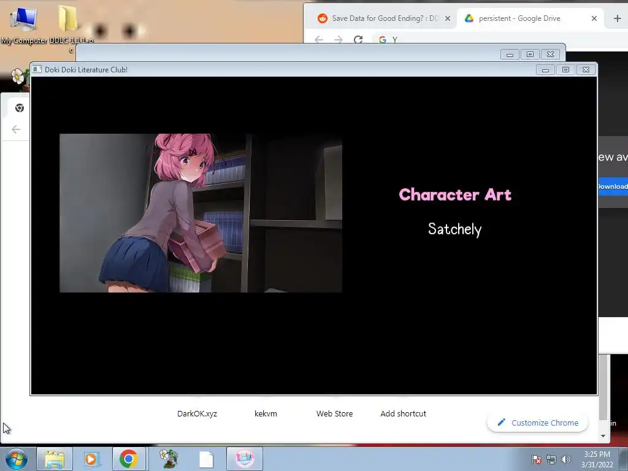Open the kekvm shortcut
Screen dimensions: 628x471
266,414
